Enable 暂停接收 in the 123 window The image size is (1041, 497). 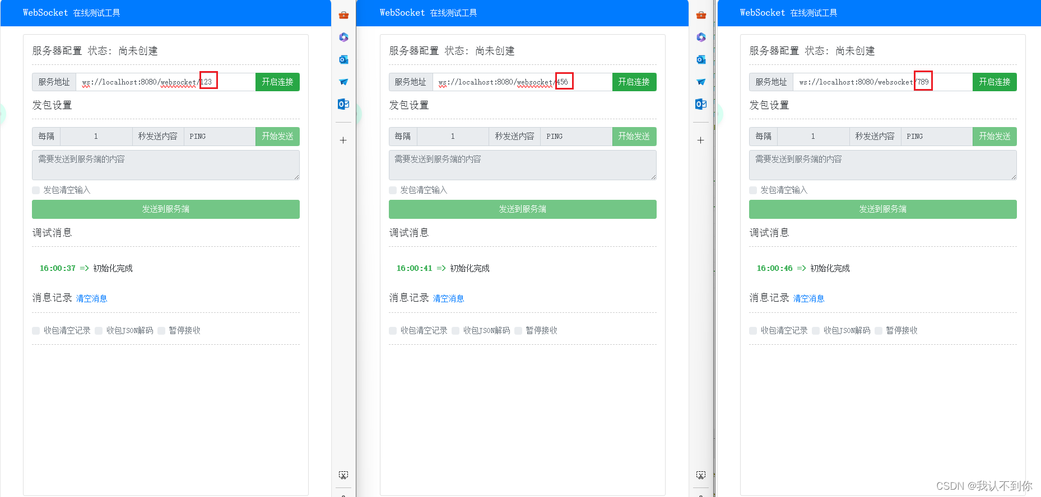tap(161, 331)
